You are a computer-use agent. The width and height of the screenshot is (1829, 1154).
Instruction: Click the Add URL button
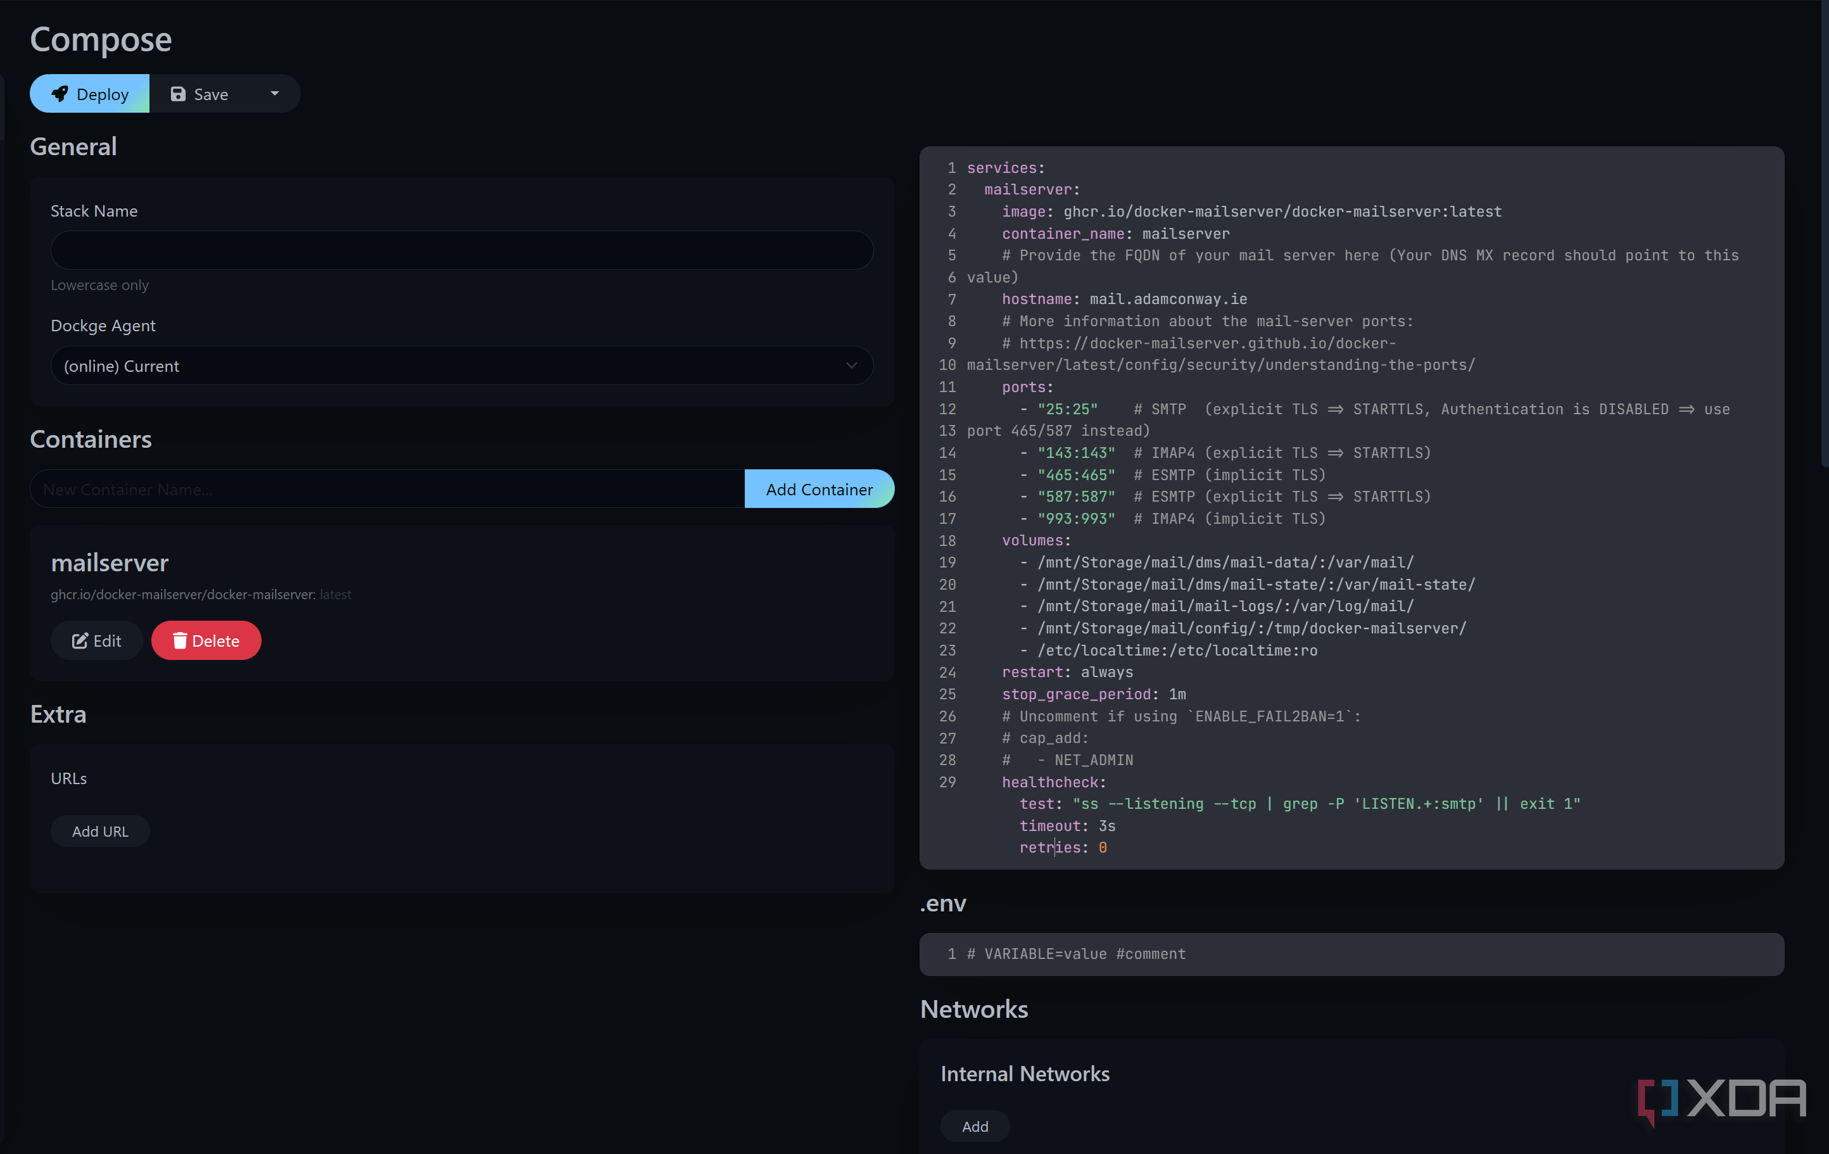[100, 830]
